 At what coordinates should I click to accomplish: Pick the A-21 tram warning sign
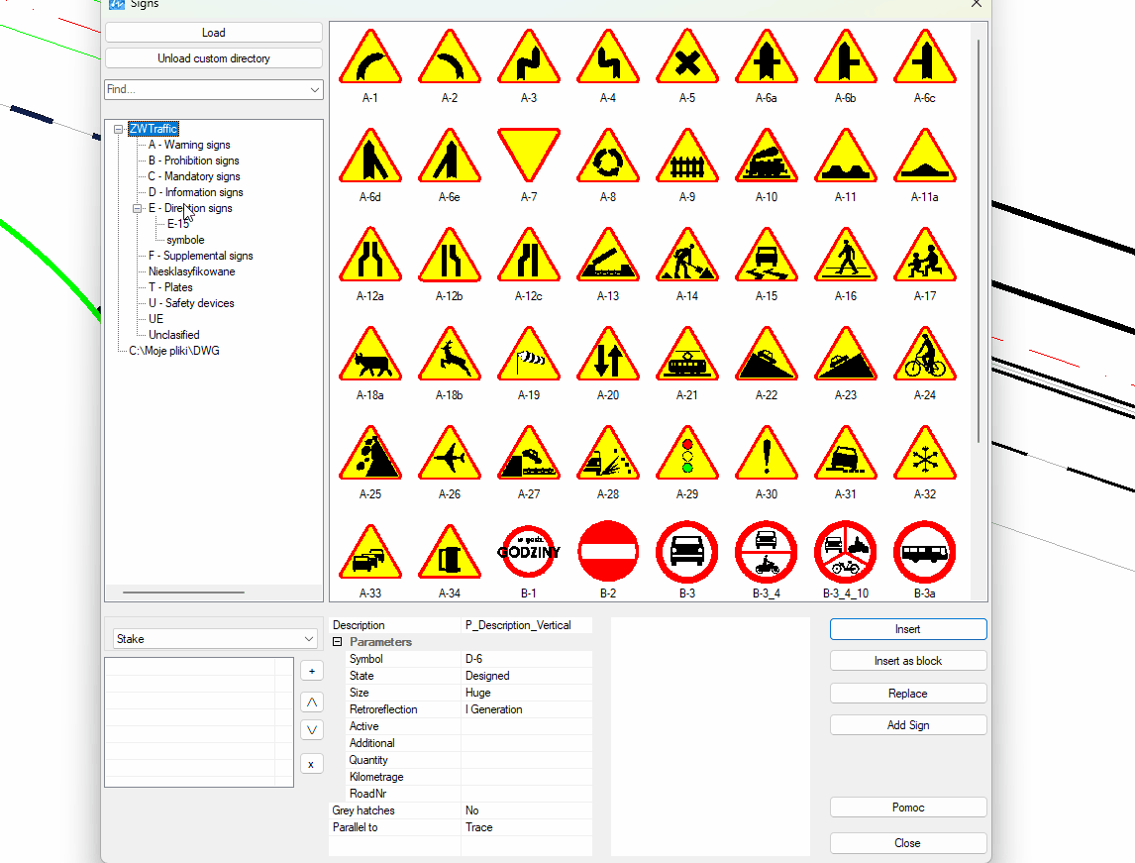pos(687,354)
